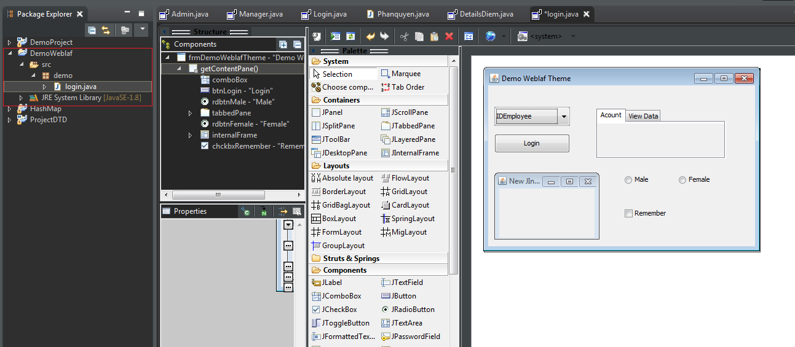
Task: Expand all components in Structure panel
Action: click(x=283, y=44)
